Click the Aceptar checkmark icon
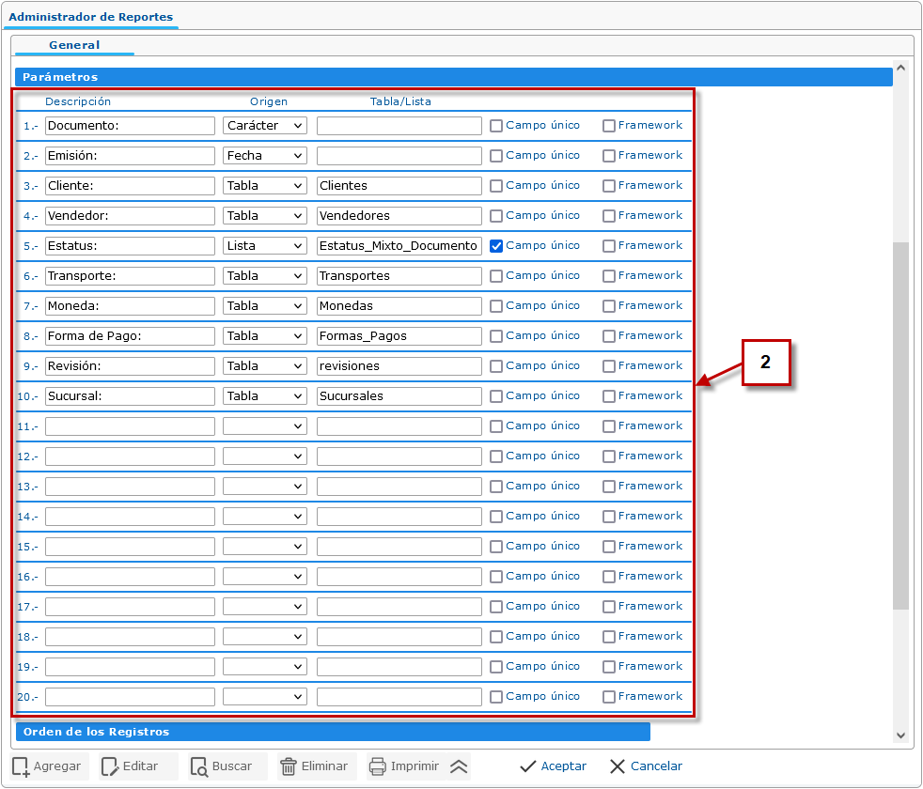923x789 pixels. click(x=528, y=766)
